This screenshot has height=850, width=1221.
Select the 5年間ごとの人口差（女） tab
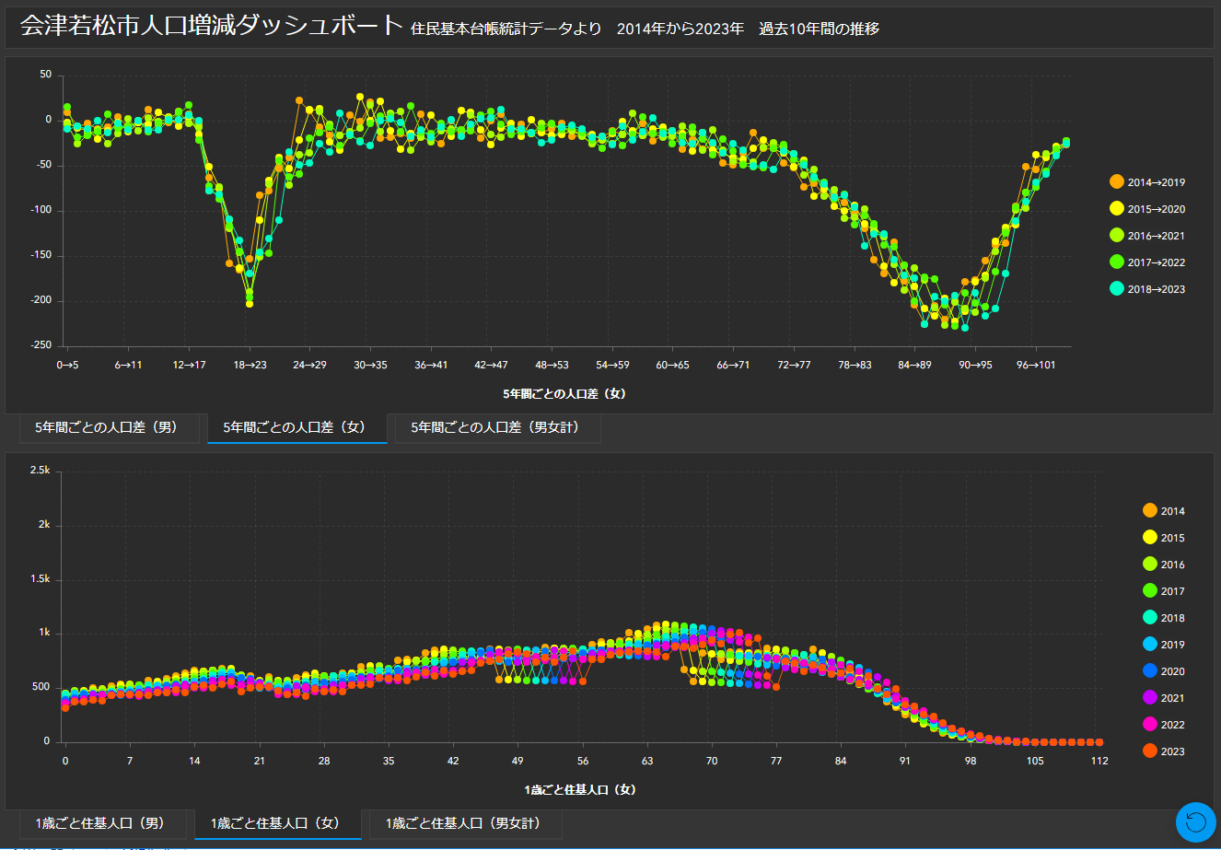point(297,428)
